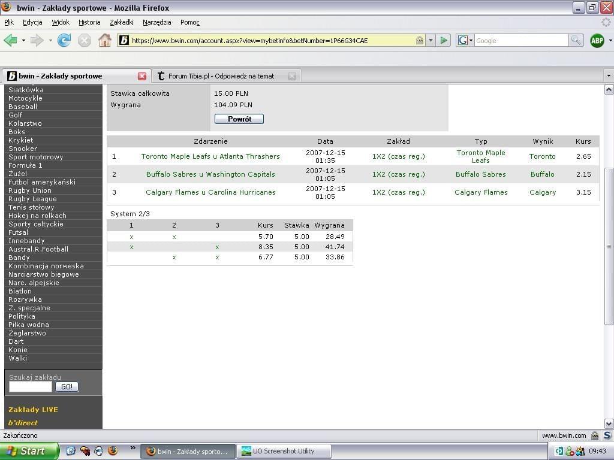Open the list all tabs dropdown
This screenshot has height=460, width=614.
point(609,75)
